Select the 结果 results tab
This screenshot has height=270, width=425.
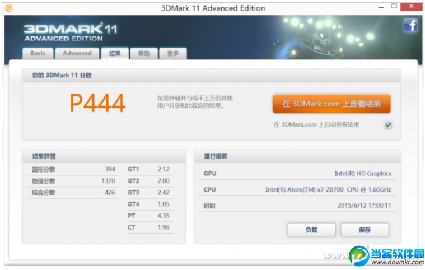pos(115,53)
